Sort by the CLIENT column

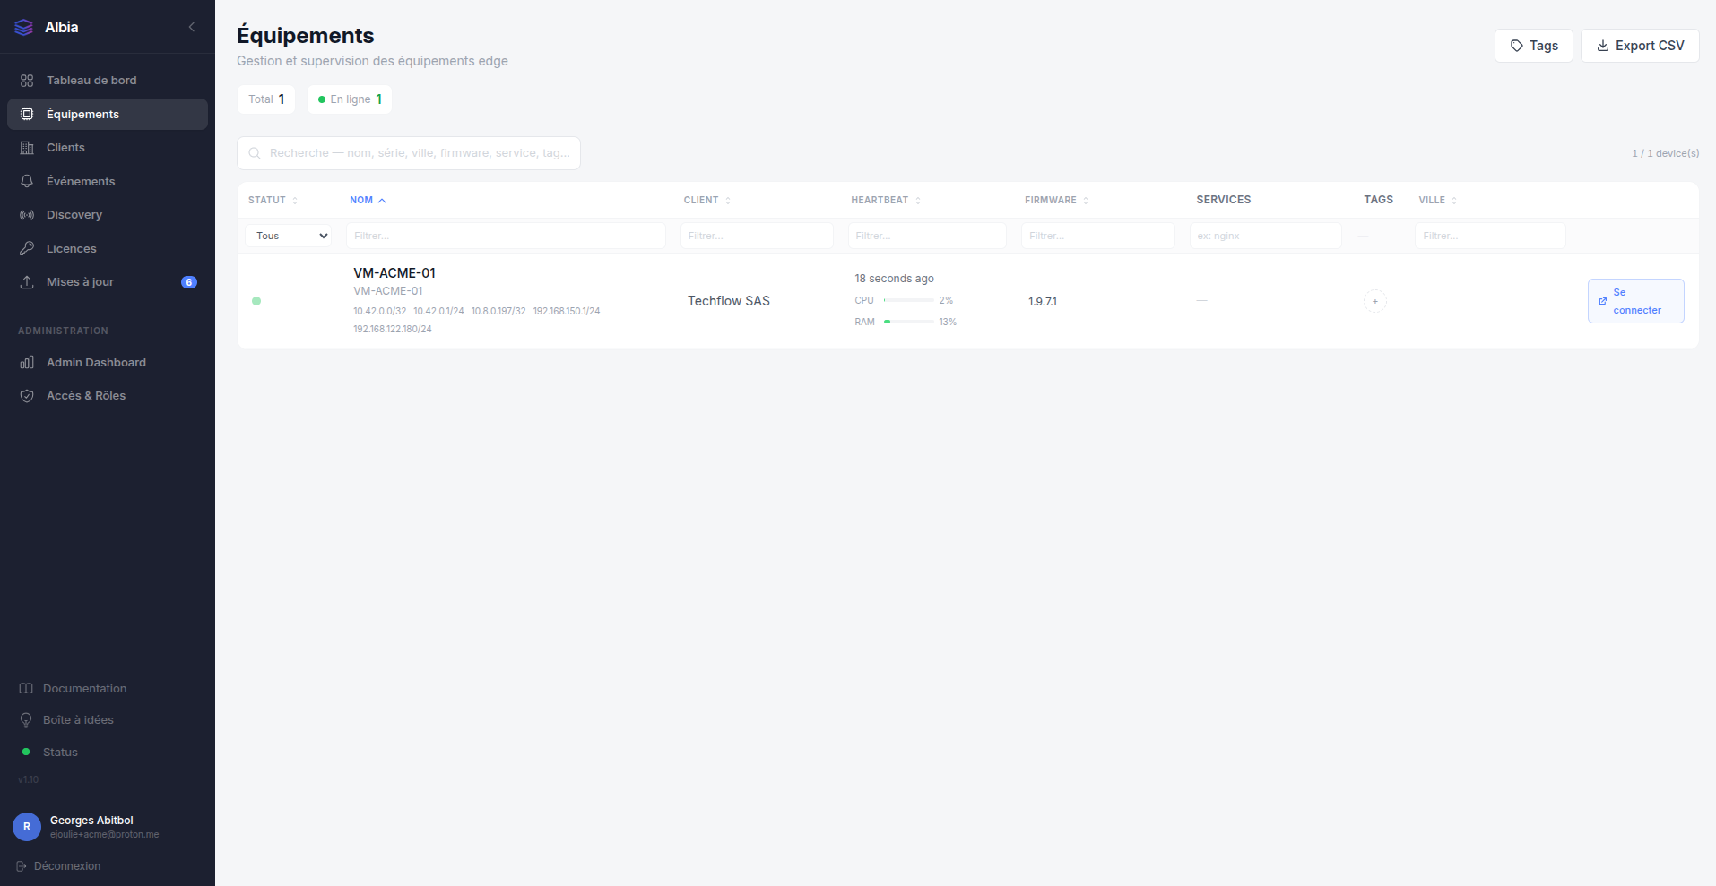[707, 201]
